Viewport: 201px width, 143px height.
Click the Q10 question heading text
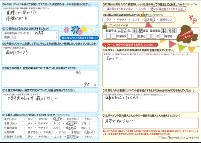coord(39,91)
